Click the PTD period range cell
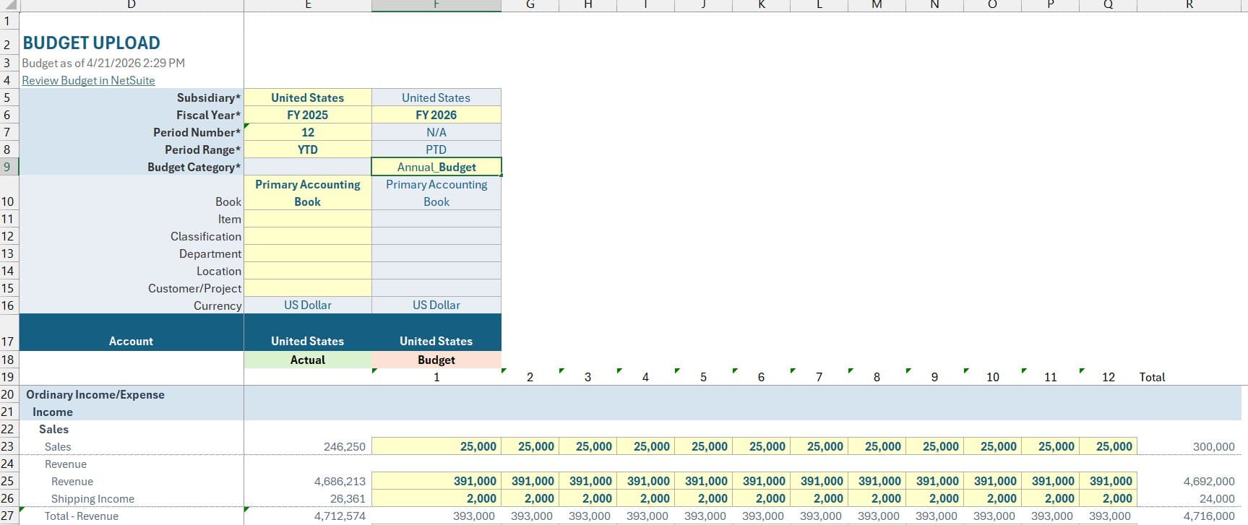 click(x=436, y=149)
